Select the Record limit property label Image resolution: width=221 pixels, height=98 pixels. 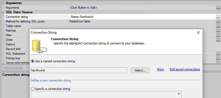pos(13,49)
